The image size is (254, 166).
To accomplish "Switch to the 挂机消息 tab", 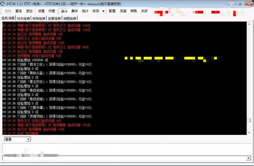I will click(x=8, y=18).
